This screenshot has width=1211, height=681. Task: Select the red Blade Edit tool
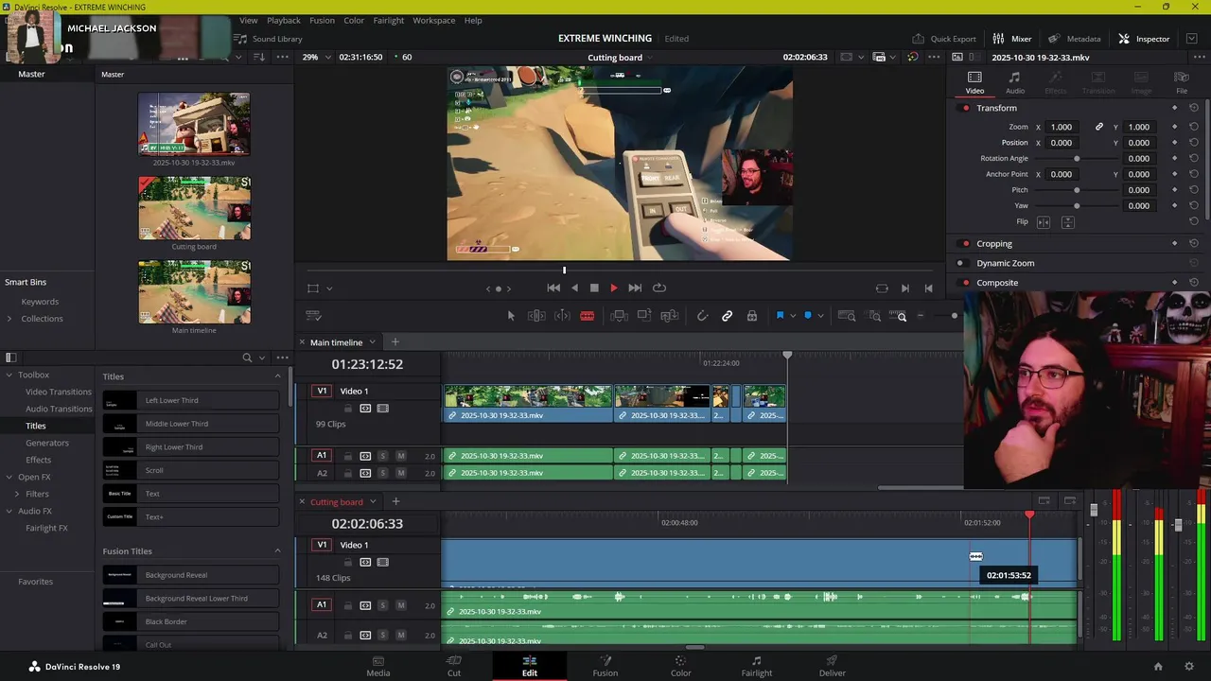[x=587, y=316]
